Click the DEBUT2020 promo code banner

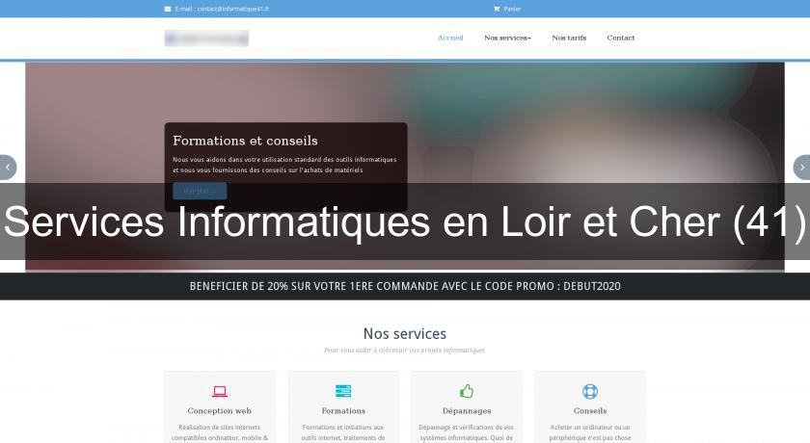pyautogui.click(x=405, y=286)
